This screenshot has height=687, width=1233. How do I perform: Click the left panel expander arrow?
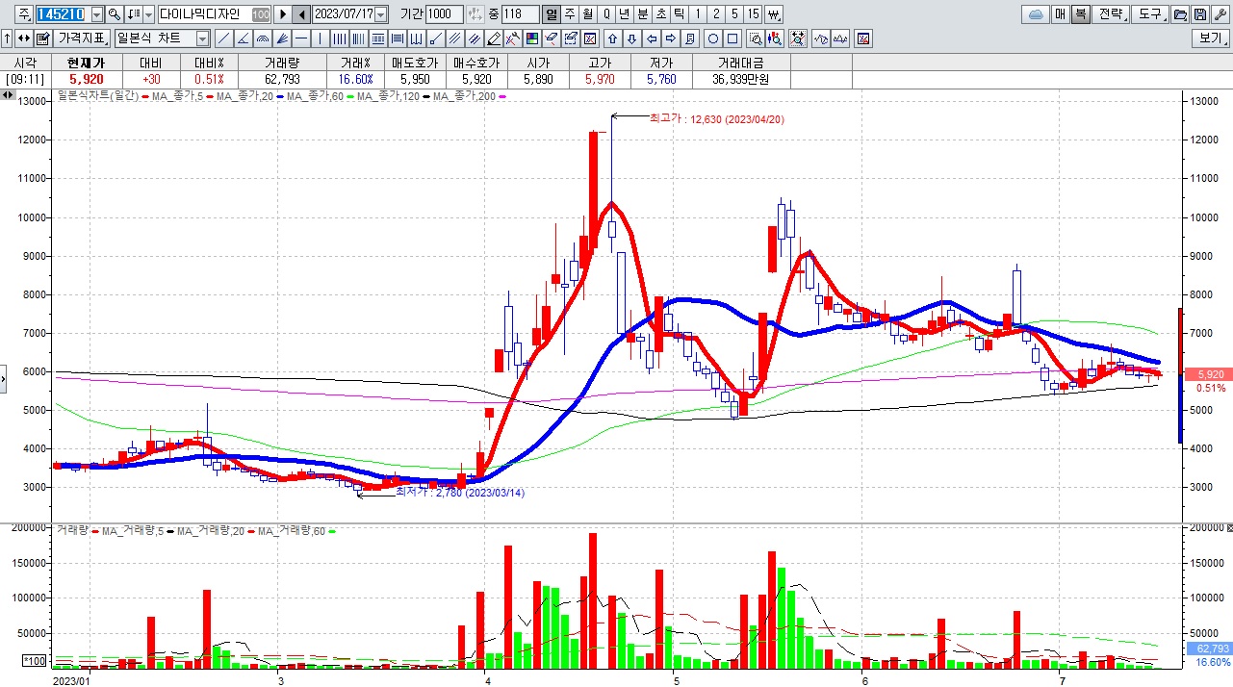4,378
